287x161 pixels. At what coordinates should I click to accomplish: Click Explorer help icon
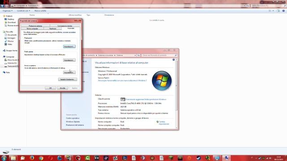tap(283, 11)
